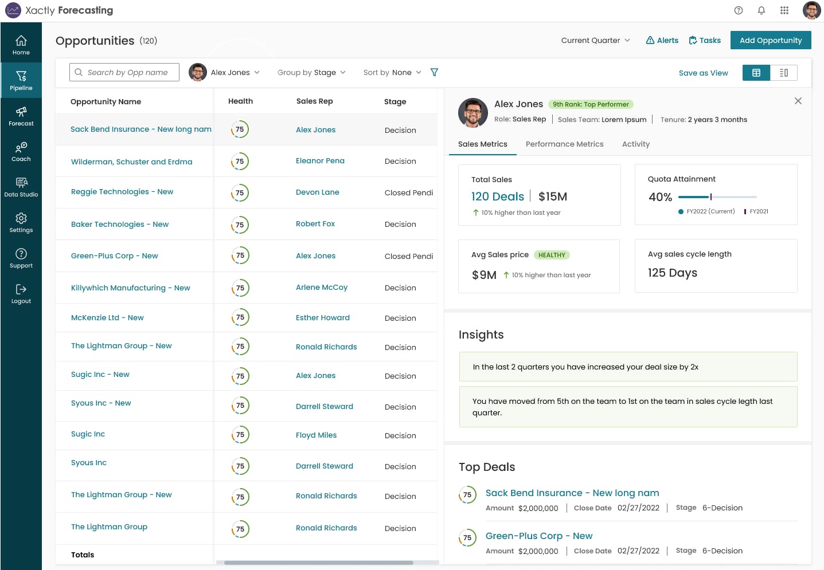Open sales rep Floyd Miles
This screenshot has width=824, height=570.
[x=317, y=435]
